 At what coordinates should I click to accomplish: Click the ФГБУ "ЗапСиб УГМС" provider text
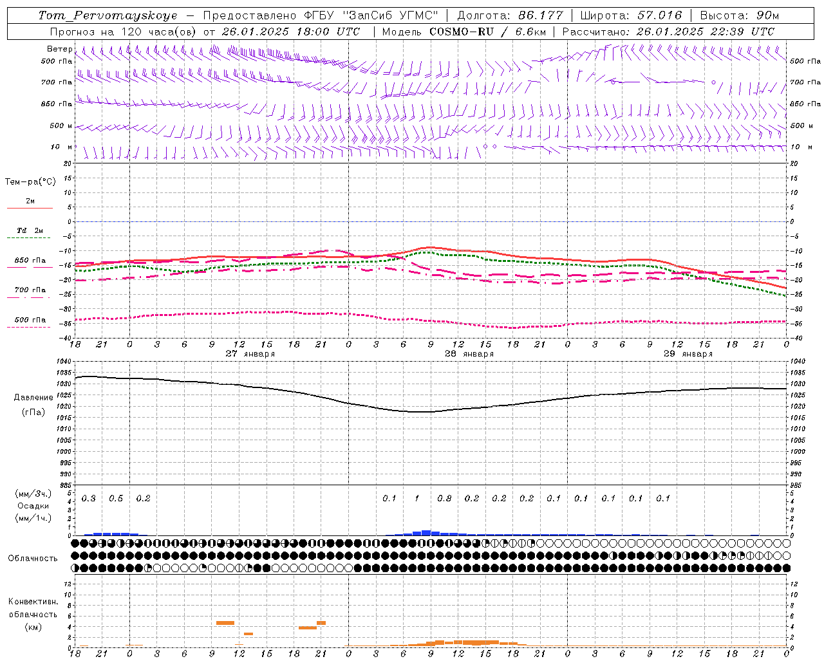point(371,15)
